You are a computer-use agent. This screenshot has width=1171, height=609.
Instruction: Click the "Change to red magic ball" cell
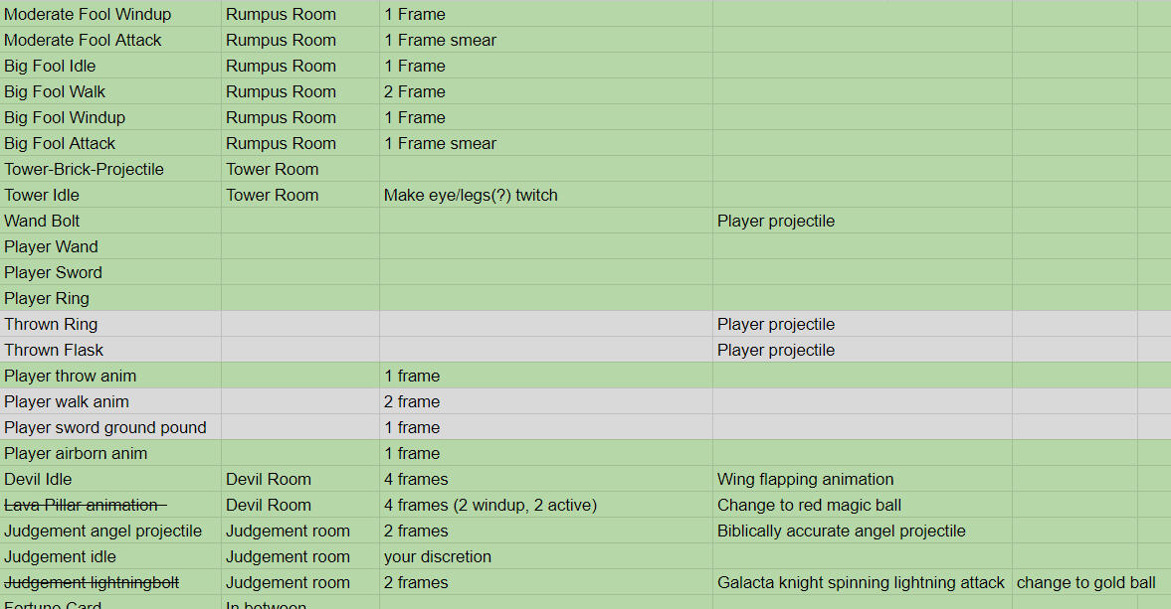point(809,505)
